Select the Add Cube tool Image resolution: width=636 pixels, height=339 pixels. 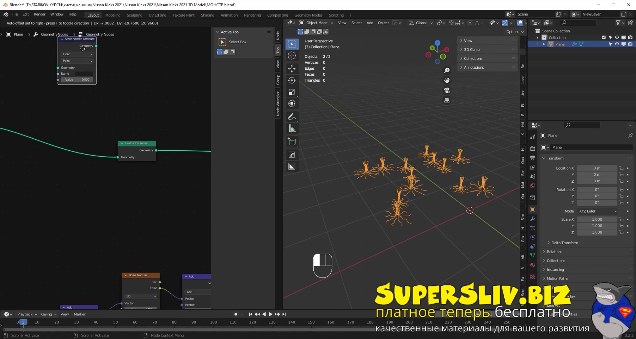point(292,142)
